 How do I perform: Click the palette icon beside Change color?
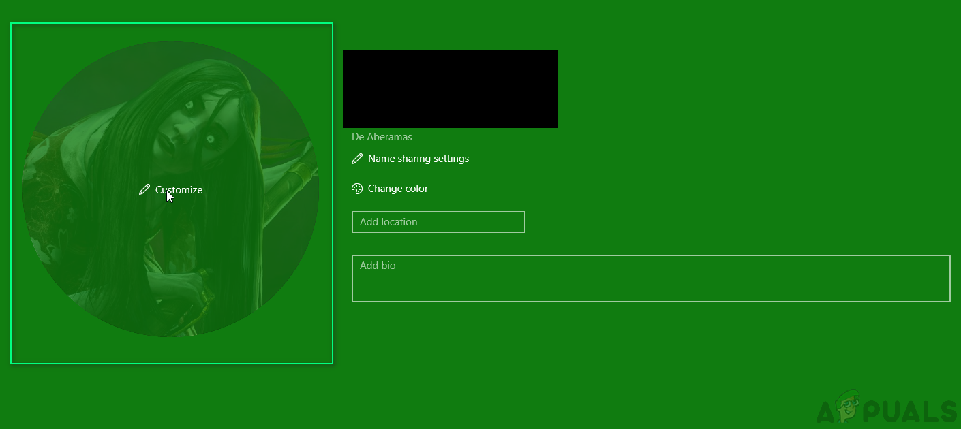(357, 189)
